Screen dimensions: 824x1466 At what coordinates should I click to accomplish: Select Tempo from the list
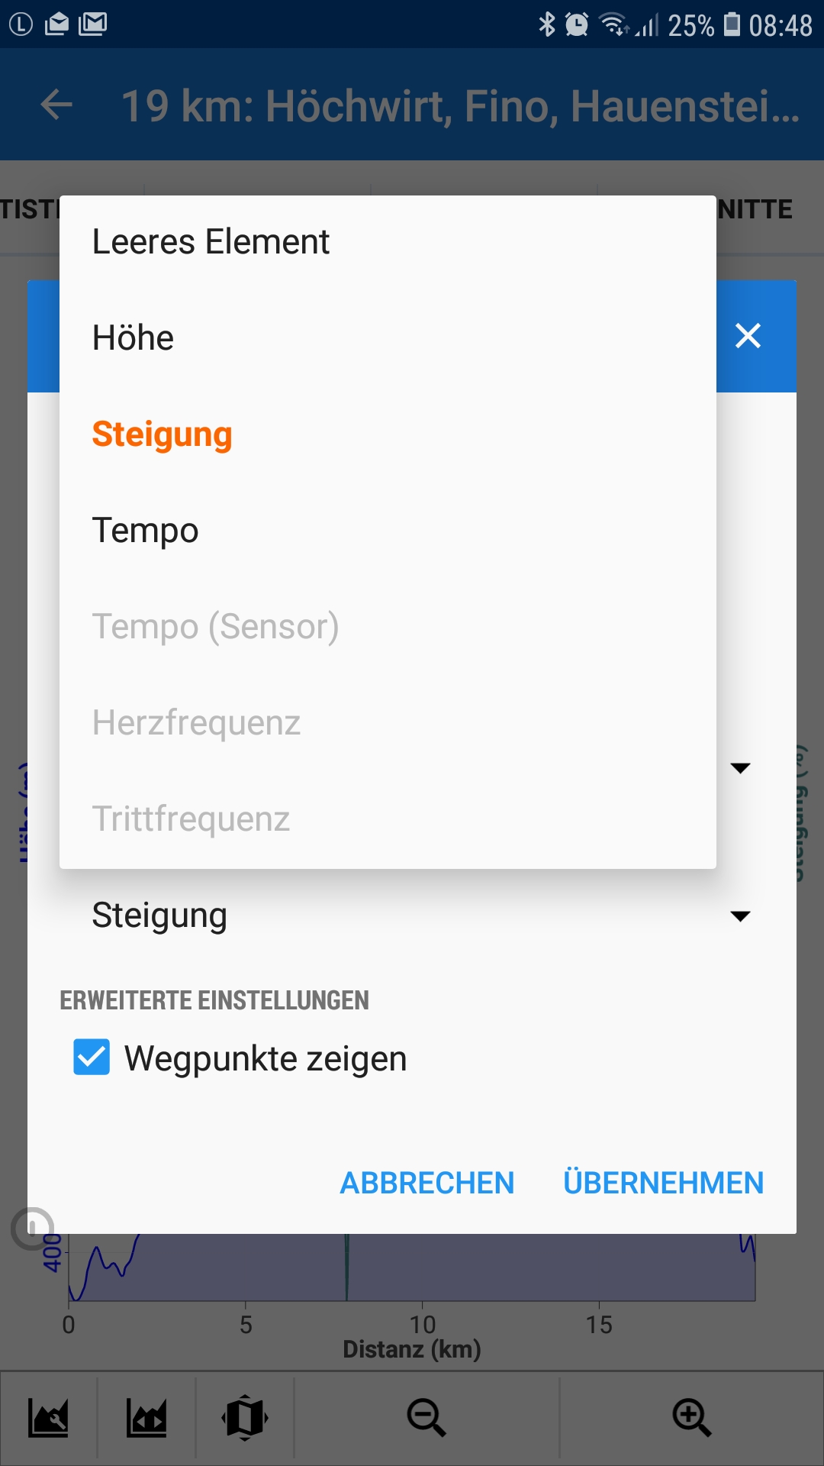click(145, 531)
